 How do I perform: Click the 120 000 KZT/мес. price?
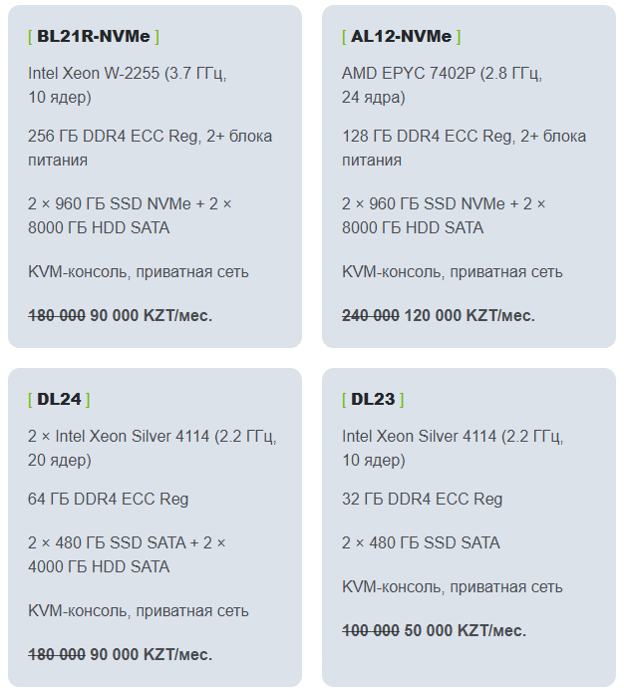tap(469, 315)
